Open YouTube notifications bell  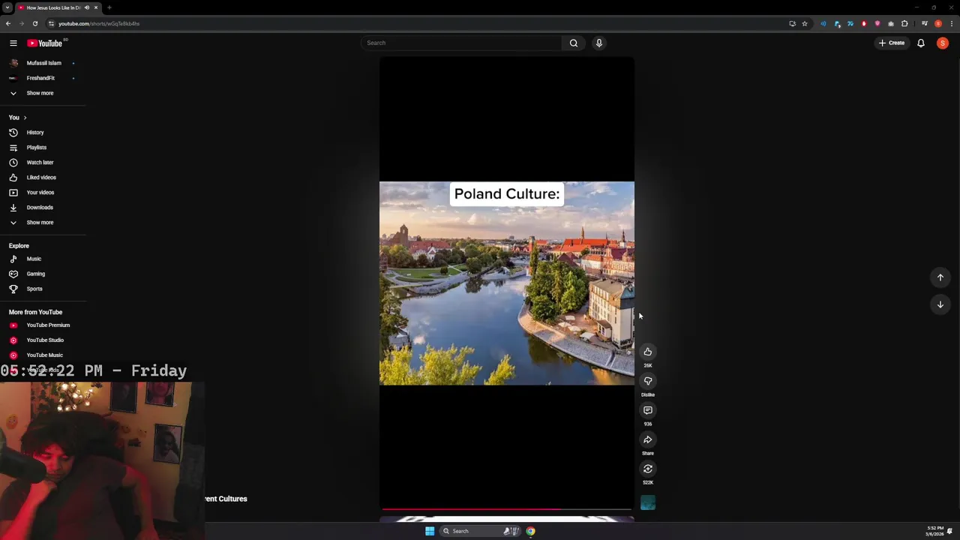pyautogui.click(x=921, y=43)
